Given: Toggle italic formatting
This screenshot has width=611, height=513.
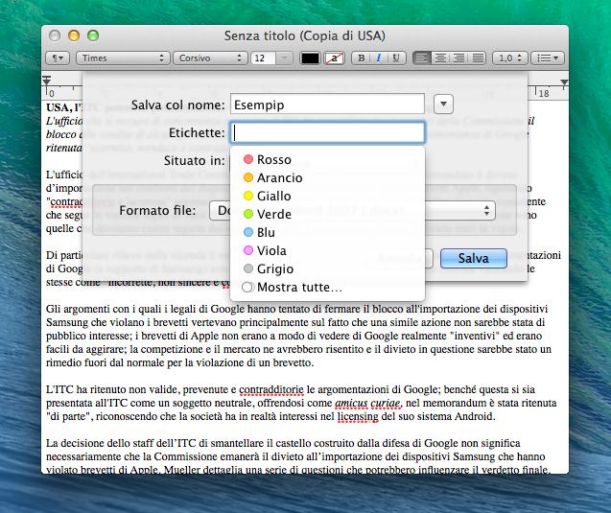Looking at the screenshot, I should click(x=379, y=58).
